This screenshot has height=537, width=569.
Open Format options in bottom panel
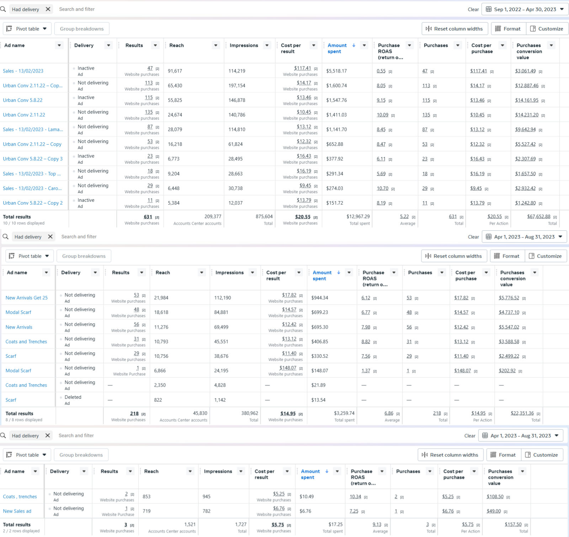(x=503, y=455)
